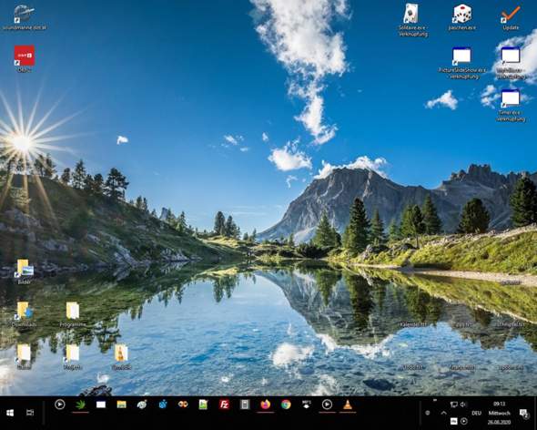Open the gray calculator taskbar icon
The width and height of the screenshot is (537, 430).
point(245,404)
